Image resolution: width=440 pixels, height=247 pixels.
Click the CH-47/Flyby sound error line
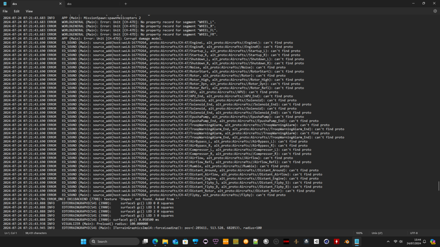coord(144,195)
